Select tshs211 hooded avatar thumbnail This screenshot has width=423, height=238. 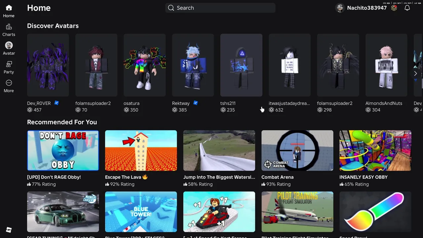241,65
